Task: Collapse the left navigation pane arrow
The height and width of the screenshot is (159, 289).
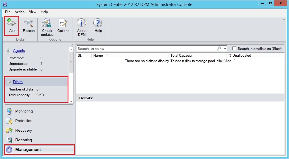Action: click(72, 45)
